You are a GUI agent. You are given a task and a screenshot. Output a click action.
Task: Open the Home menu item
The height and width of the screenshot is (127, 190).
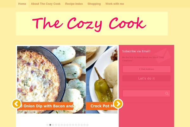[22, 4]
